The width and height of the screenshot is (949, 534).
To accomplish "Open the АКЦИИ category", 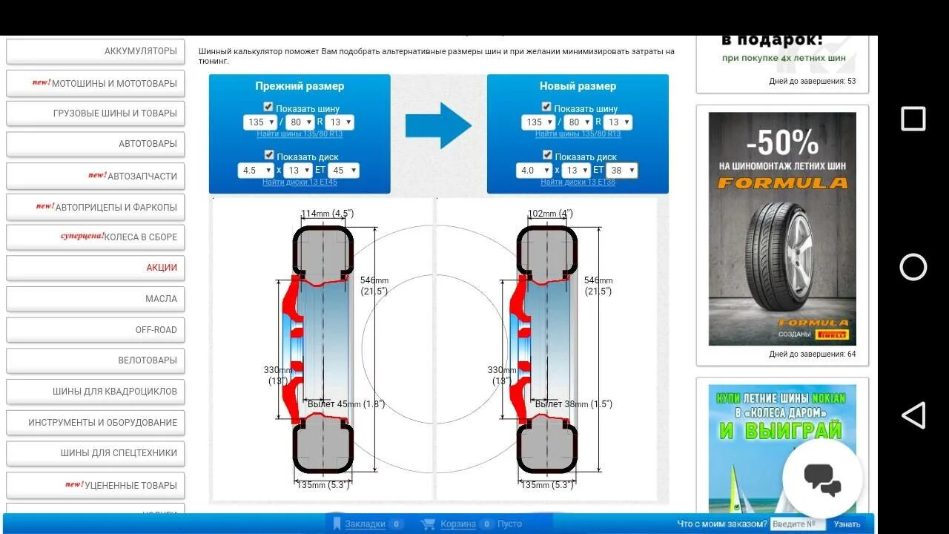I will tap(96, 268).
